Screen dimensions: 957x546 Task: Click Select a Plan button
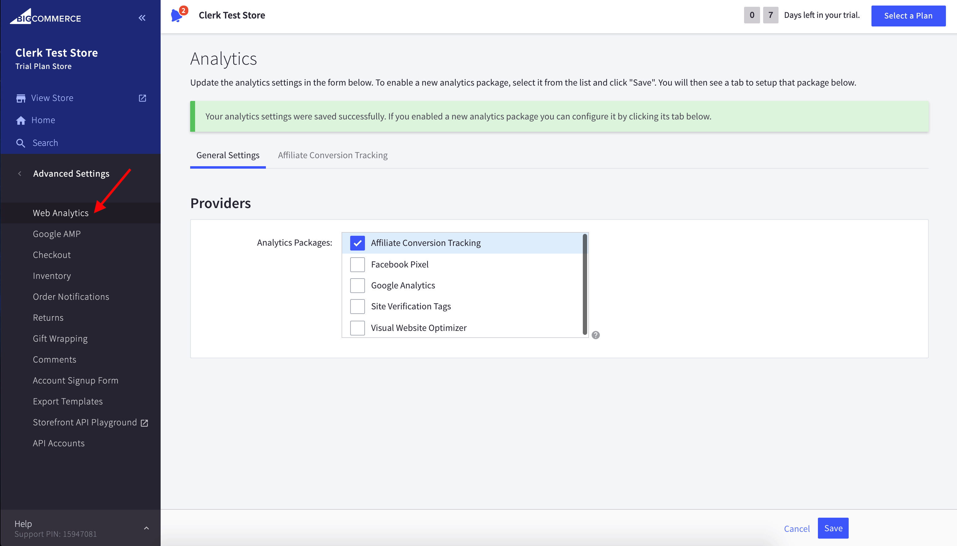pyautogui.click(x=908, y=16)
